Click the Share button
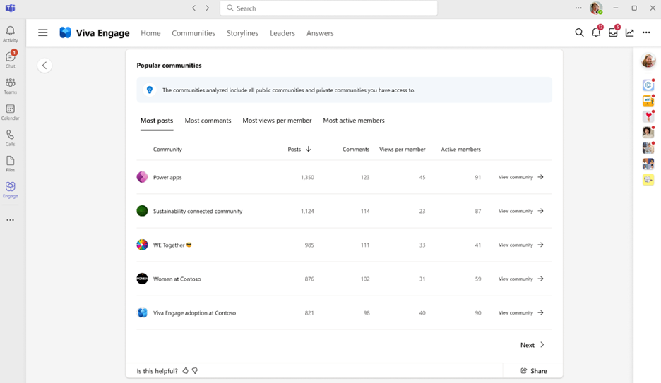The width and height of the screenshot is (661, 383). [534, 370]
